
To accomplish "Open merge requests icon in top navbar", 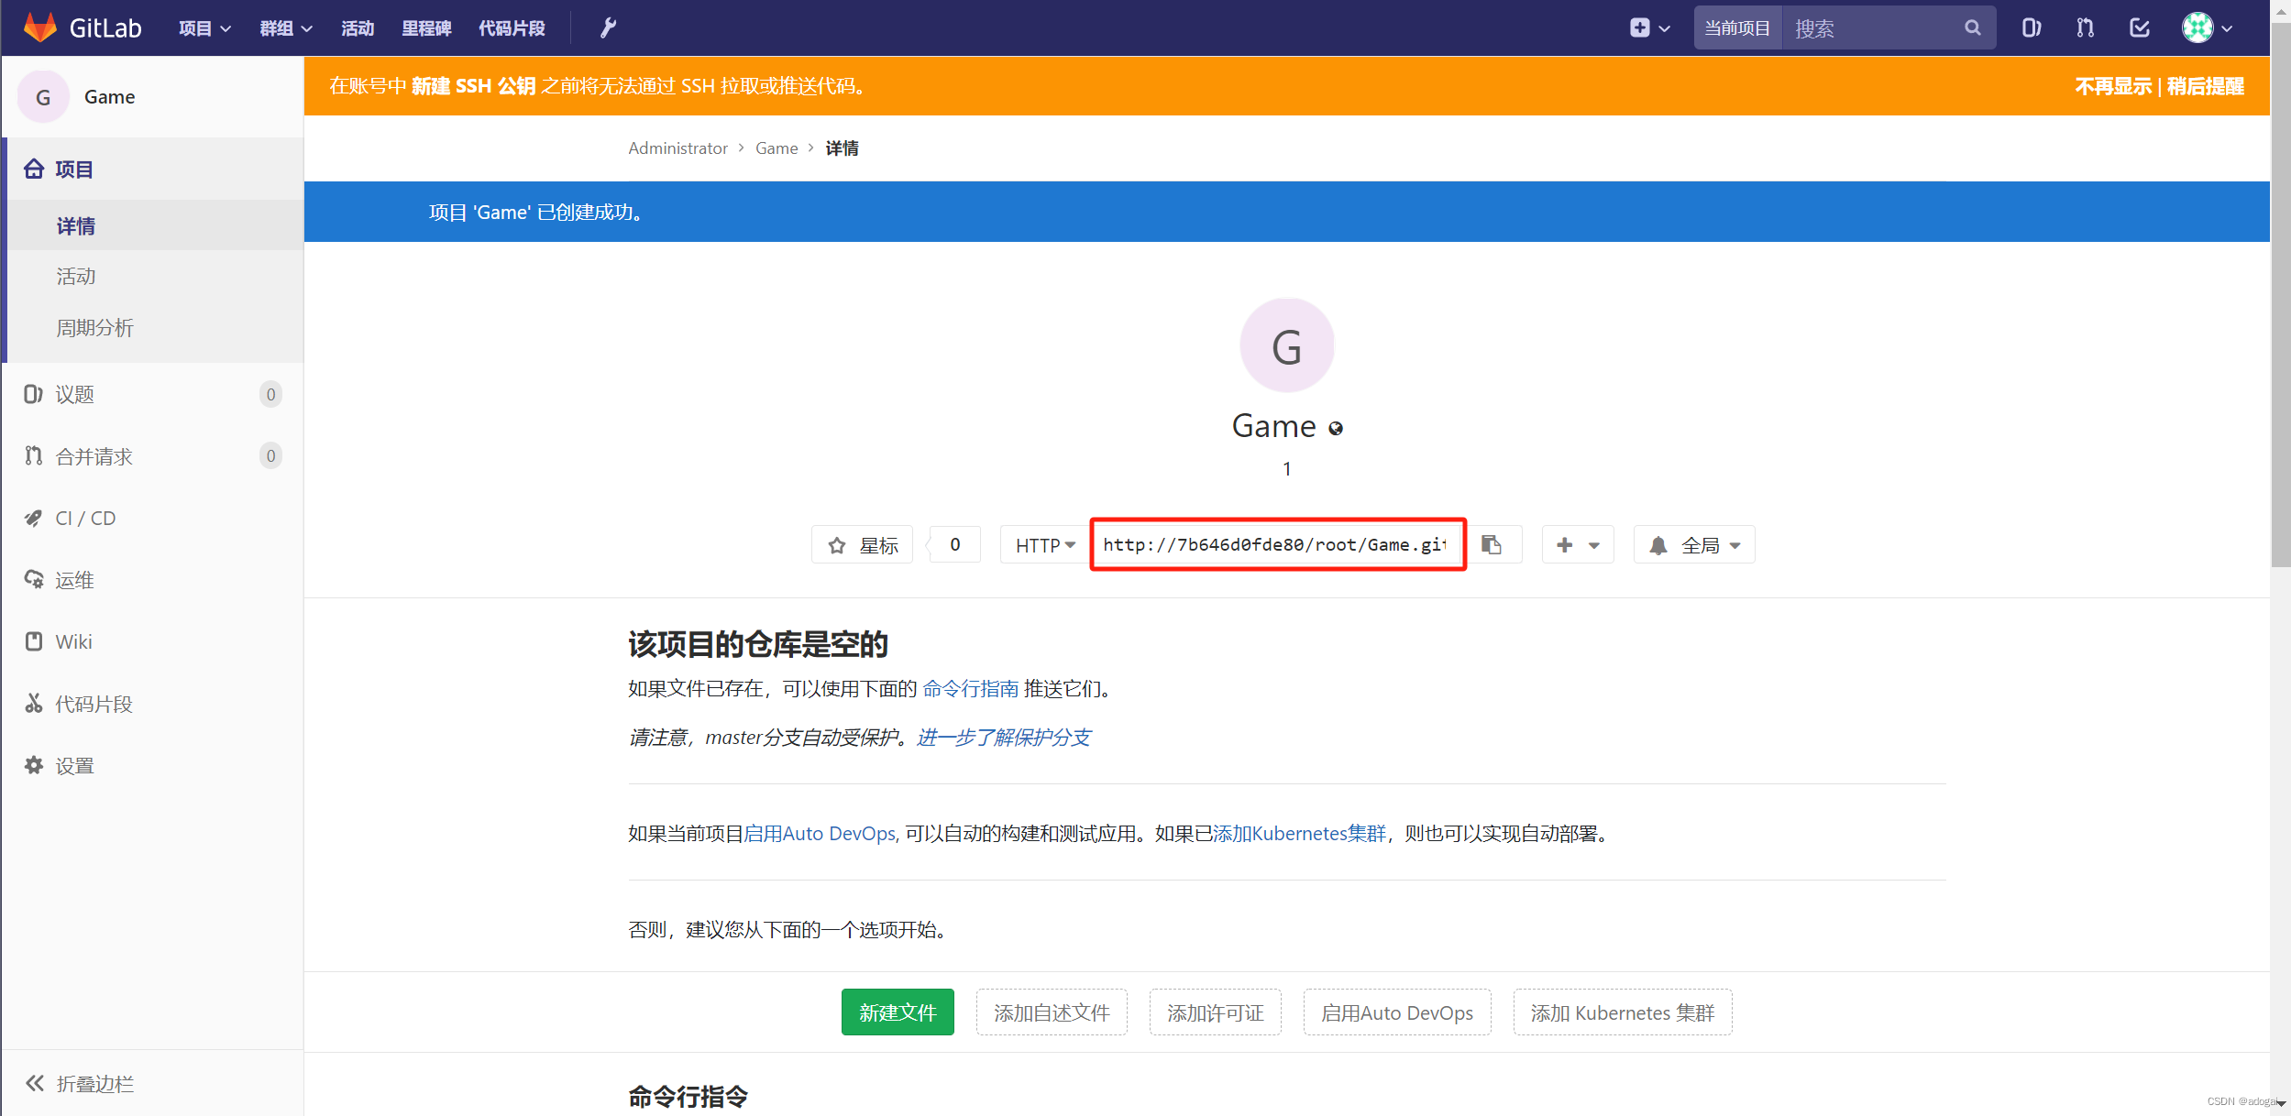I will point(2085,28).
